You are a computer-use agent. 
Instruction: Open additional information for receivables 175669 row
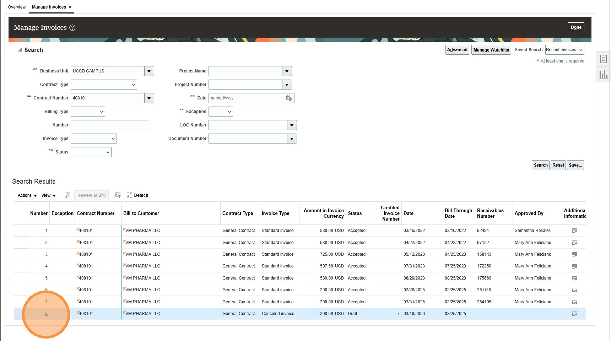tap(575, 278)
